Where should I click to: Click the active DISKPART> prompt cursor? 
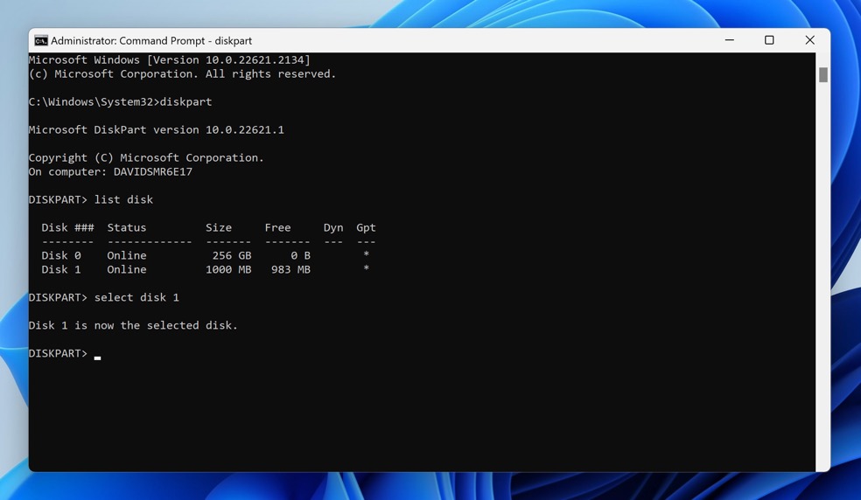(x=97, y=358)
